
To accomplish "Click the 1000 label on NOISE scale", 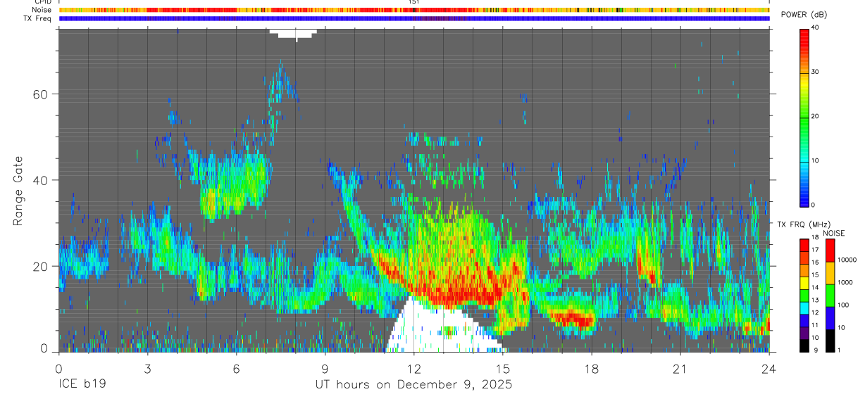I will pyautogui.click(x=847, y=283).
